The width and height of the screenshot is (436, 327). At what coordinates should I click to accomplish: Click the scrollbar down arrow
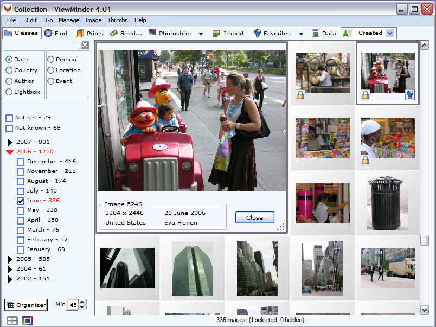point(424,310)
